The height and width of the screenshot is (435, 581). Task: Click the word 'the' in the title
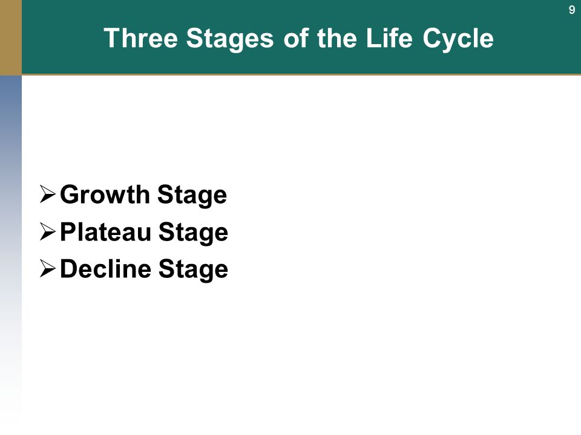pos(337,38)
